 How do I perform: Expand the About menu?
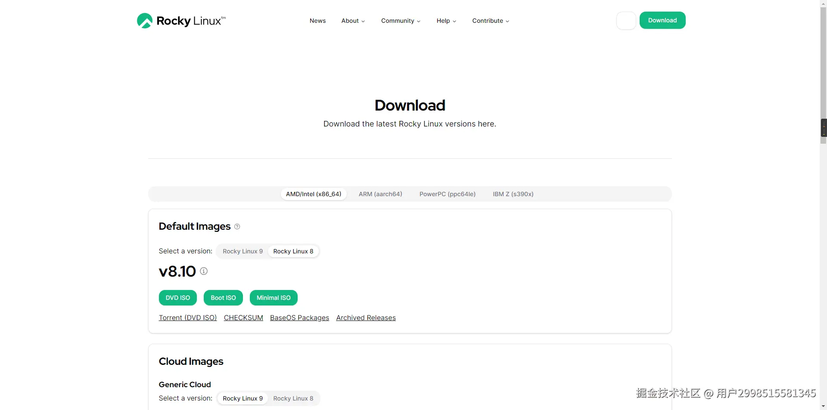pyautogui.click(x=353, y=21)
